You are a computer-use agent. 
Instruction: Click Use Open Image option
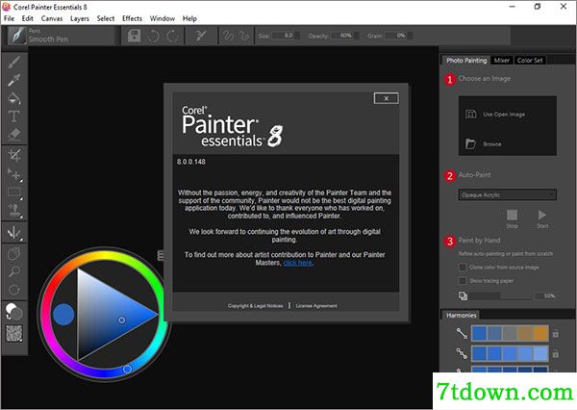pyautogui.click(x=495, y=115)
